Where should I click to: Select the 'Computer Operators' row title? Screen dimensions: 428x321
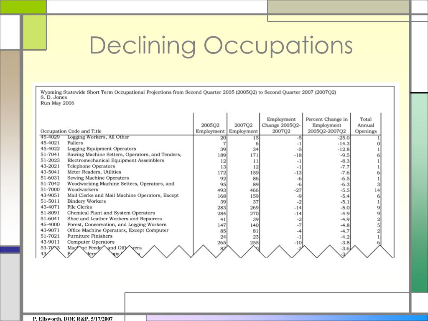pyautogui.click(x=91, y=242)
